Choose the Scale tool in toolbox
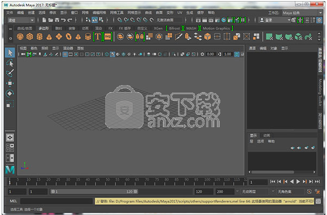The image size is (327, 215). [10, 103]
